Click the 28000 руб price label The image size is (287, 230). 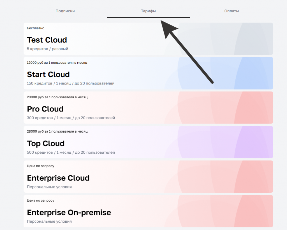57,131
